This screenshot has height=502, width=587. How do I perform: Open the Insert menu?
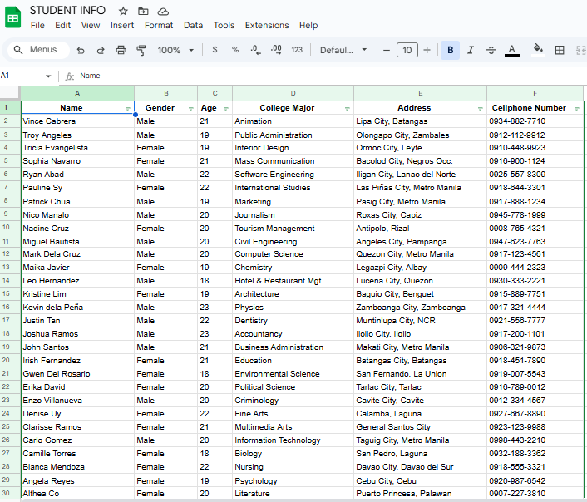coord(122,25)
